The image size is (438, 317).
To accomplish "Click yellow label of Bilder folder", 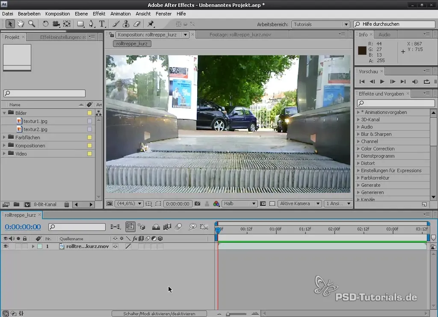I will pos(90,113).
